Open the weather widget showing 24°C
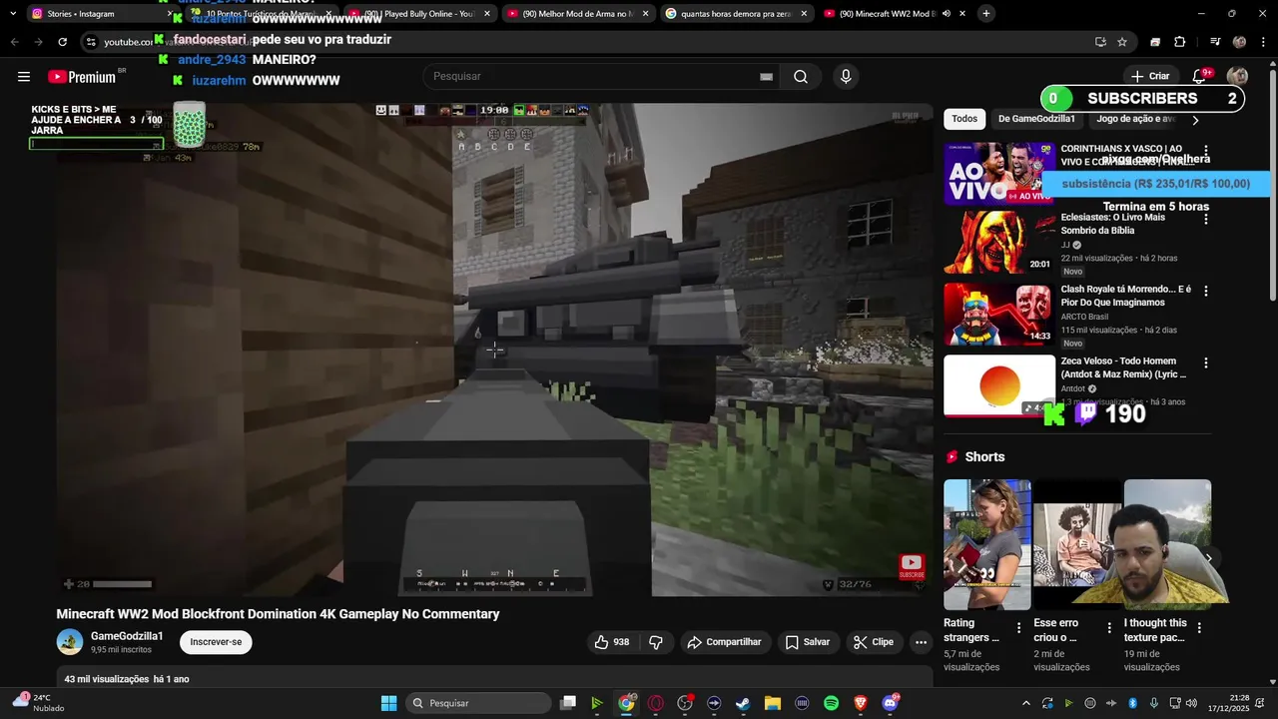The width and height of the screenshot is (1278, 719). coord(38,703)
